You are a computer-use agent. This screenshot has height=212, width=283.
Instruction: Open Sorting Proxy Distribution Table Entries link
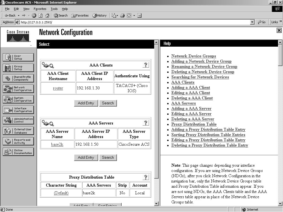(x=208, y=135)
